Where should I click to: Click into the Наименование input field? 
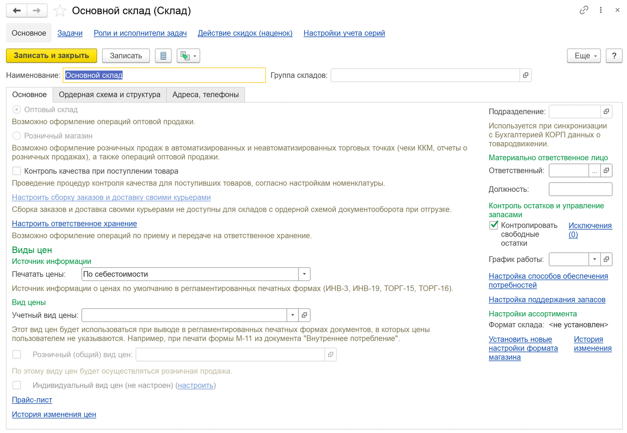tap(164, 75)
